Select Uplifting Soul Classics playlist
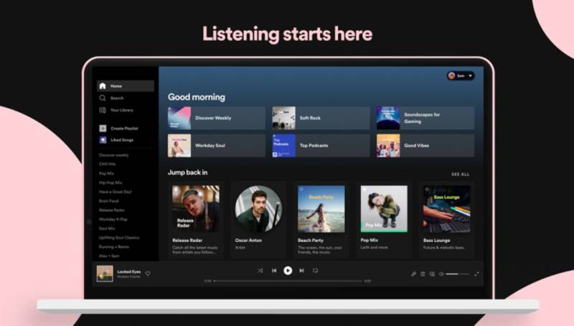This screenshot has height=326, width=574. pyautogui.click(x=119, y=238)
